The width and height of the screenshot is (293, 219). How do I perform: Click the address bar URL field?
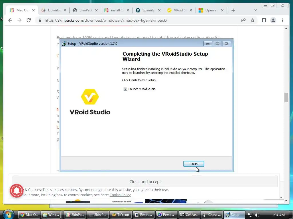click(138, 20)
